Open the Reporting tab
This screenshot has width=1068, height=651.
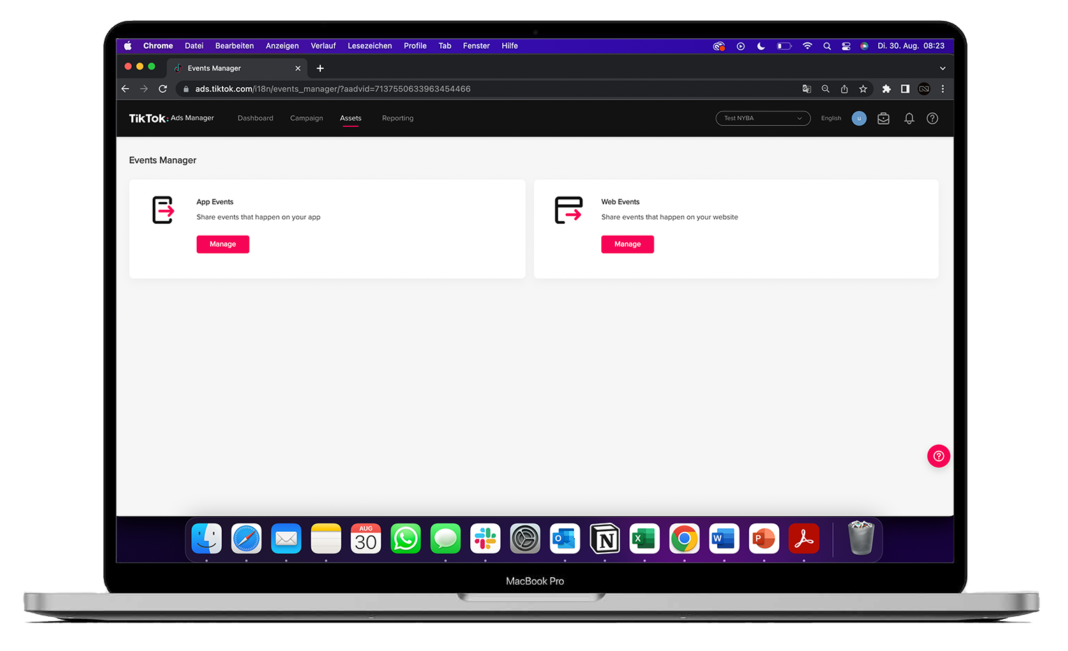pos(398,118)
